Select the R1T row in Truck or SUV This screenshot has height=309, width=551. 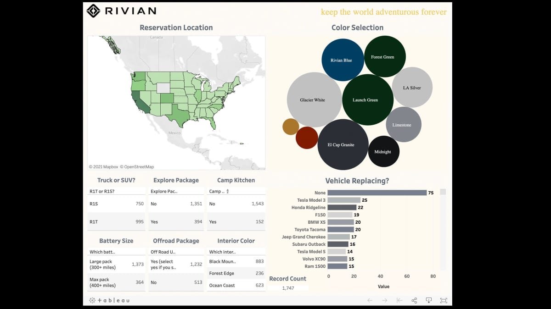click(117, 221)
